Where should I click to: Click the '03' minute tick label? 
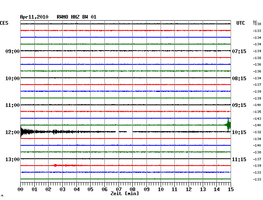pyautogui.click(x=62, y=189)
